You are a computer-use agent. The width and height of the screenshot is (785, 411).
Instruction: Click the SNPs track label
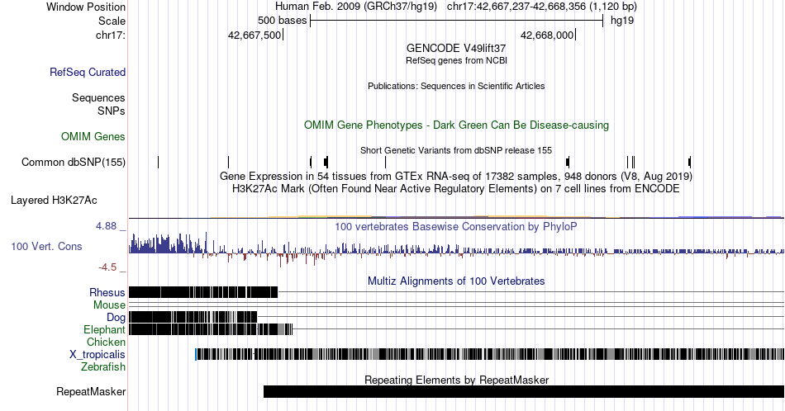click(112, 111)
